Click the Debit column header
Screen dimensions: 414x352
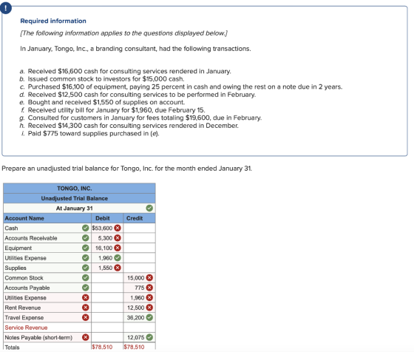(103, 218)
